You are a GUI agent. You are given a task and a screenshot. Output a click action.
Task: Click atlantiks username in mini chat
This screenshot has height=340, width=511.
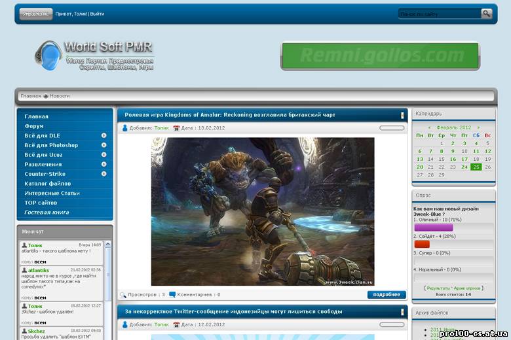click(x=39, y=271)
